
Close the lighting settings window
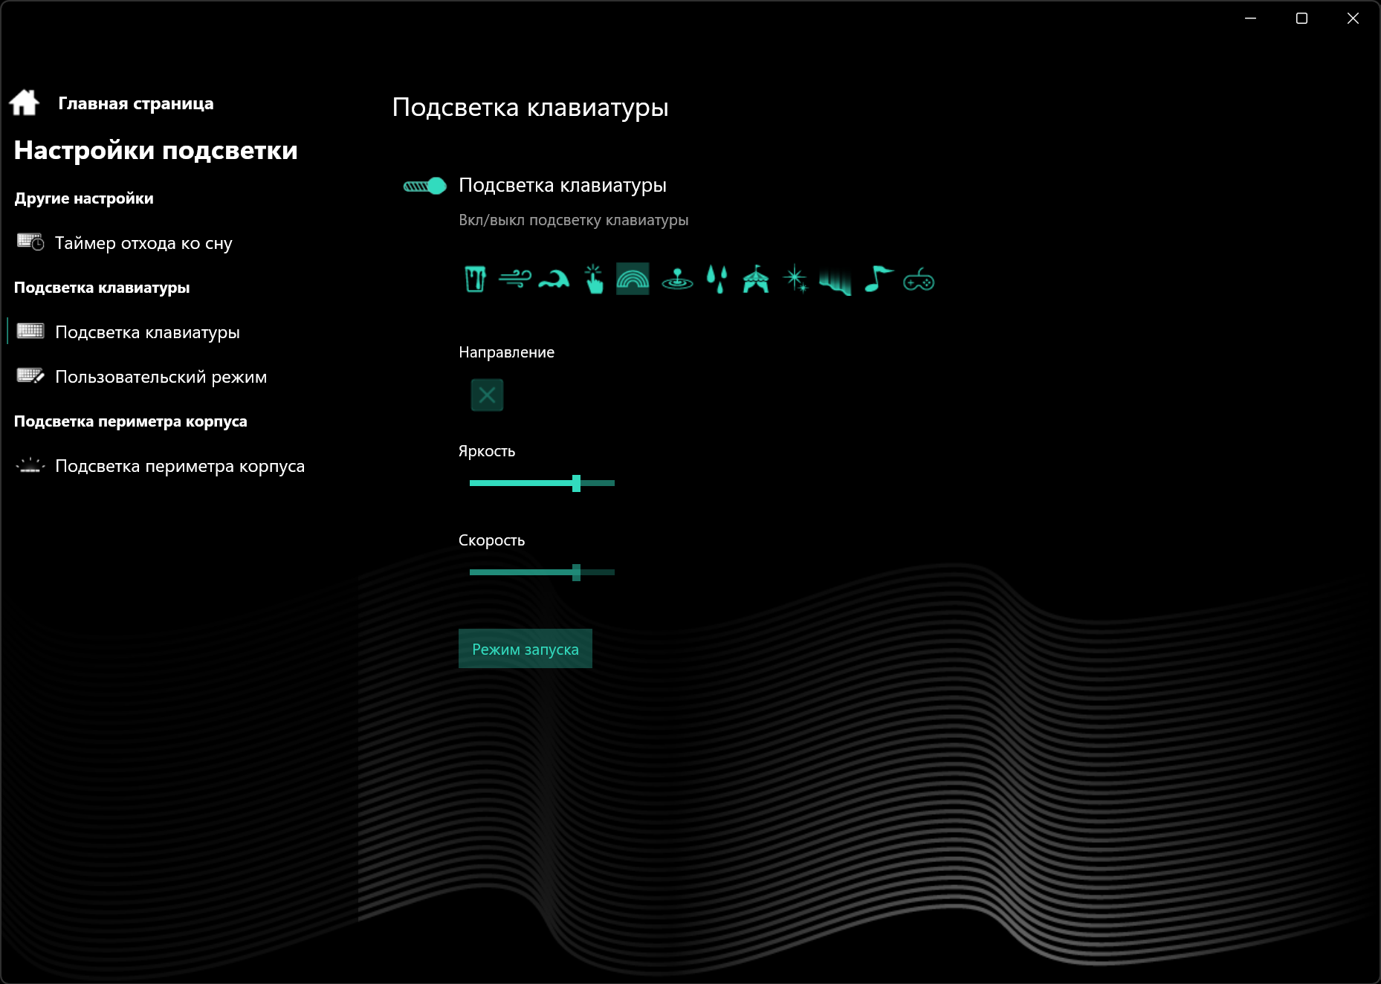(x=1353, y=18)
